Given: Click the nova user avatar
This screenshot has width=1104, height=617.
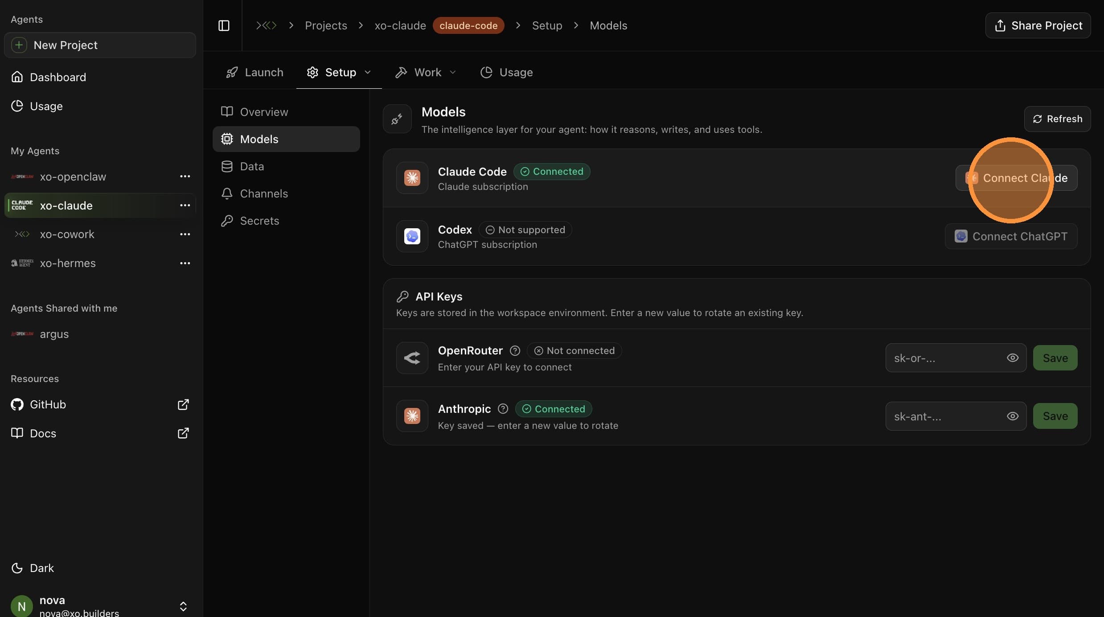Looking at the screenshot, I should click(21, 606).
